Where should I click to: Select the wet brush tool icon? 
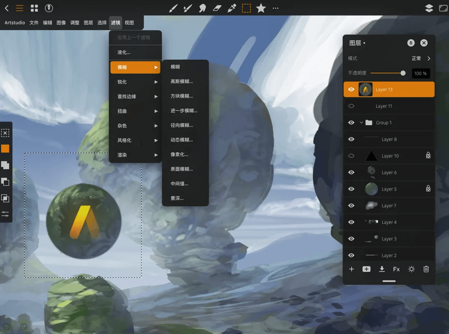click(187, 8)
